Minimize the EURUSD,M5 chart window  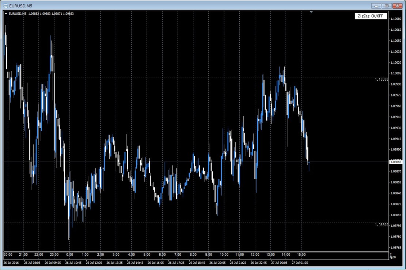(x=376, y=6)
